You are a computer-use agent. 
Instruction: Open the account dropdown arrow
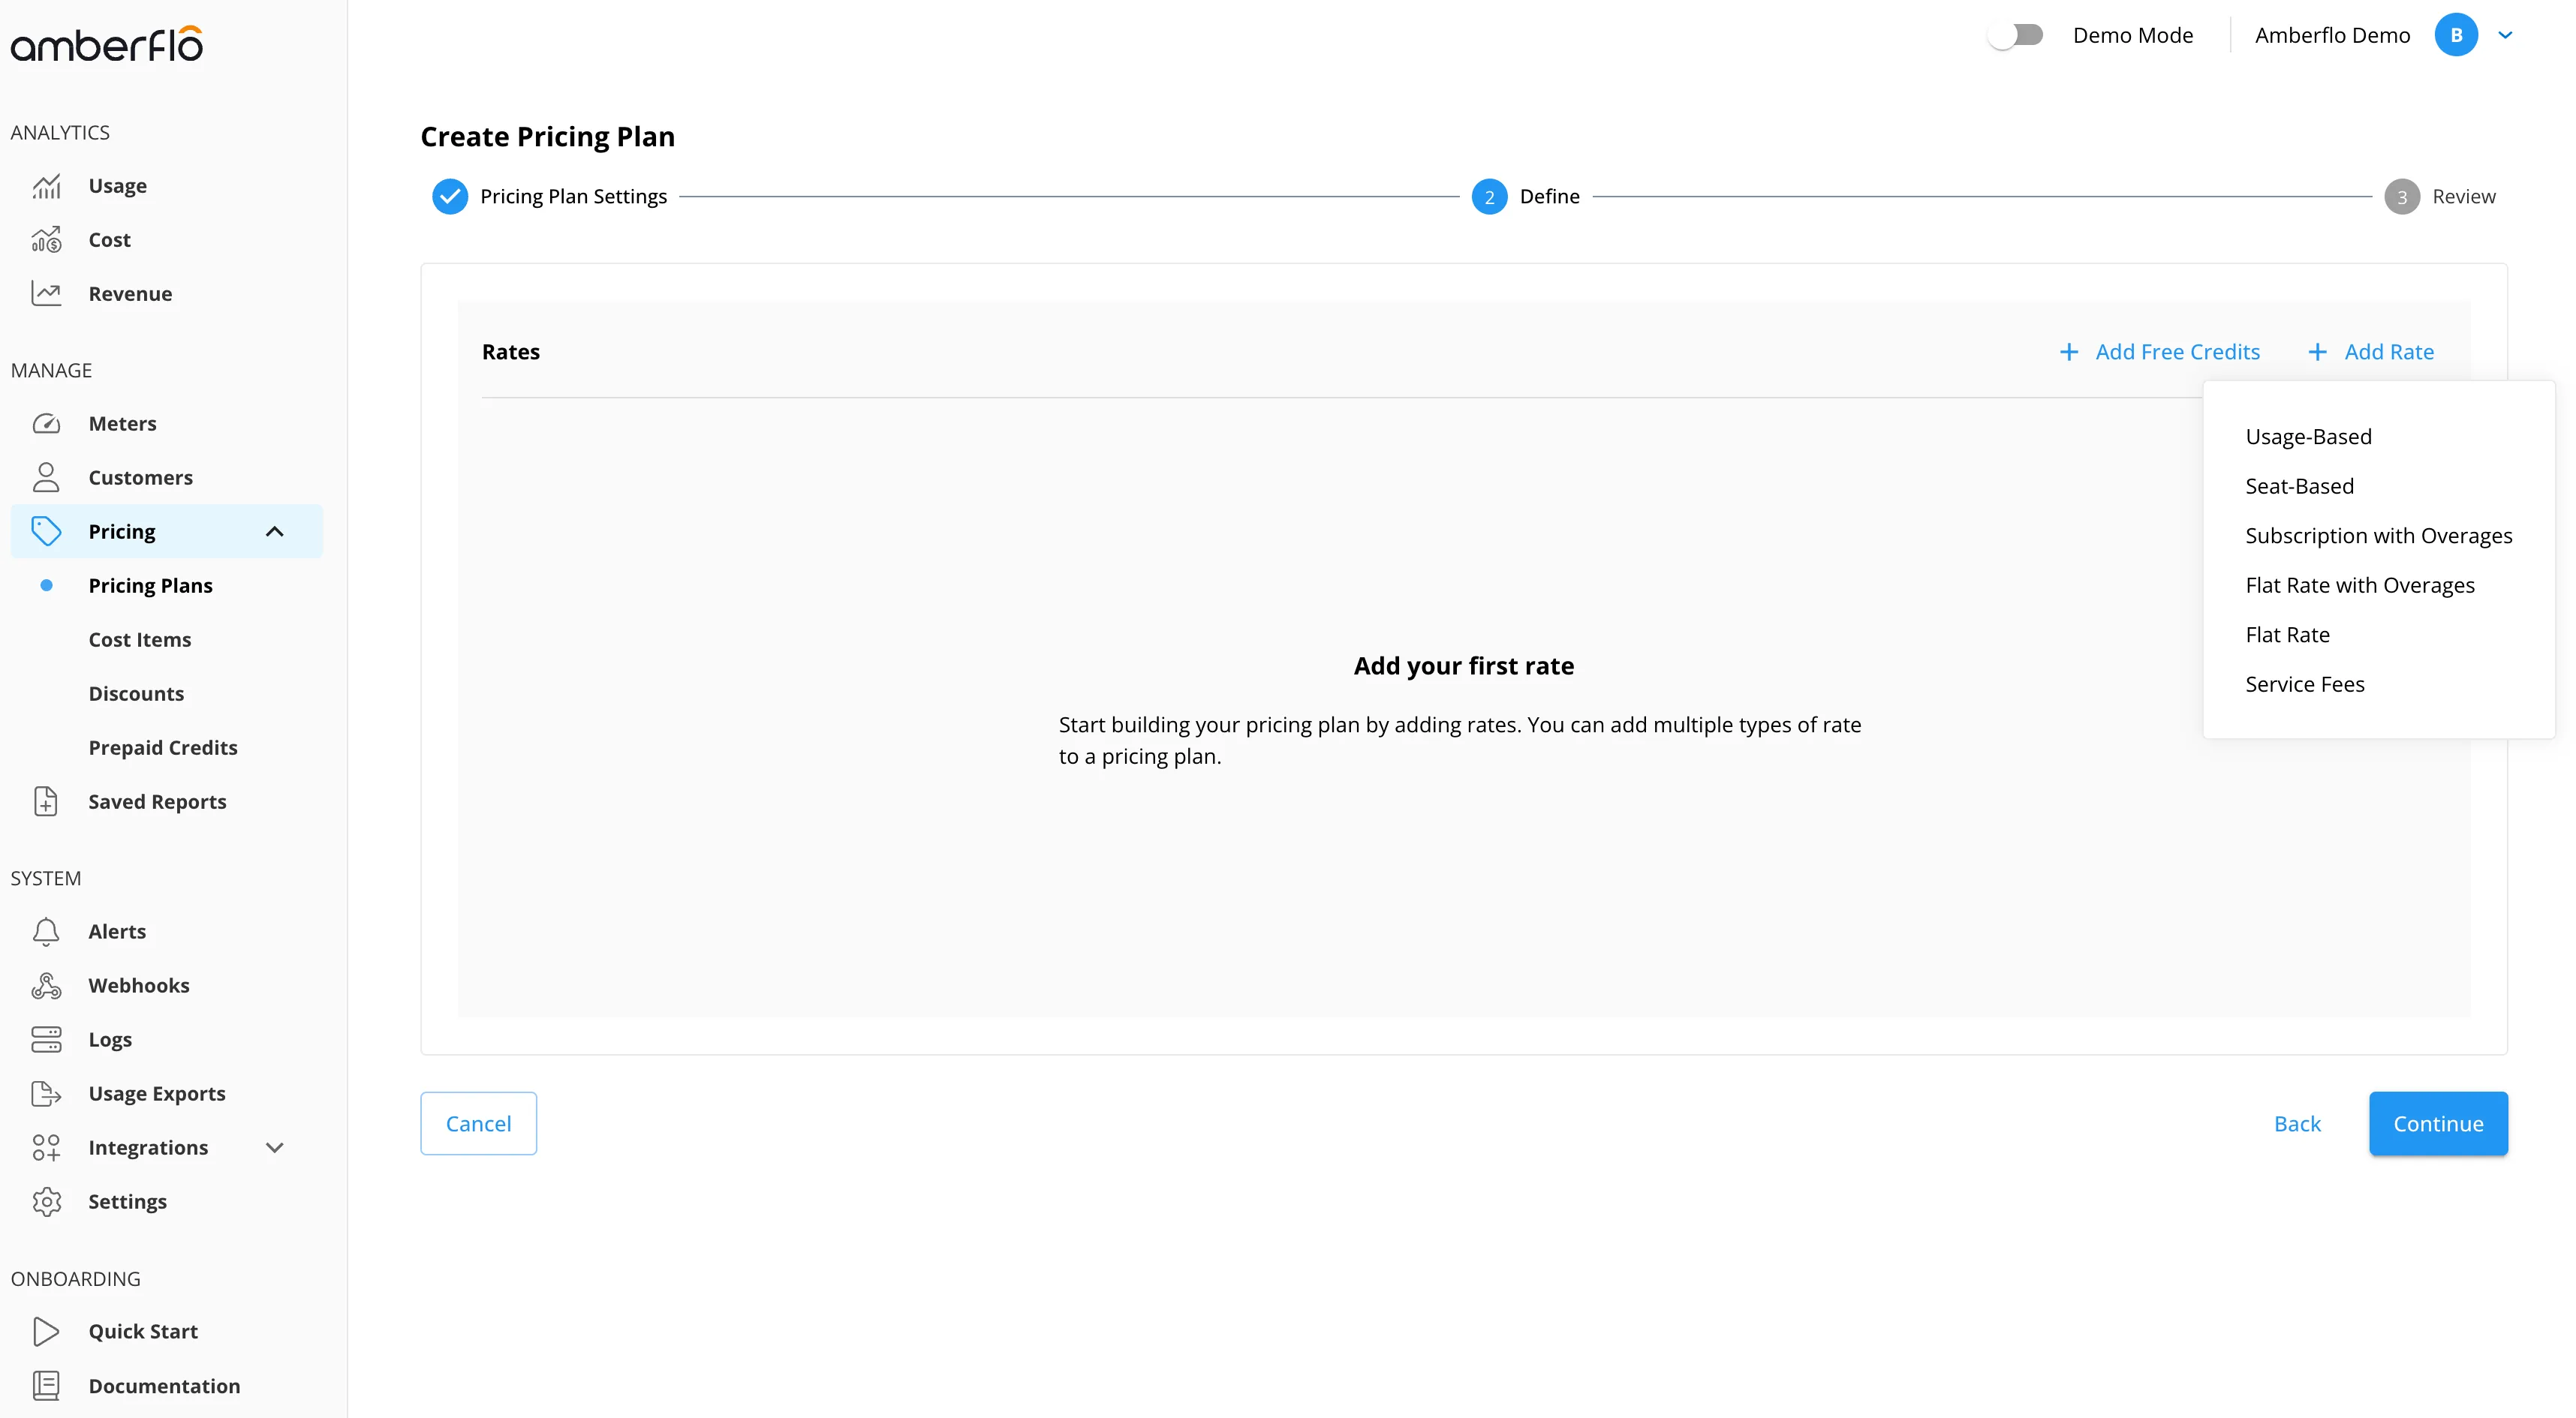coord(2505,35)
